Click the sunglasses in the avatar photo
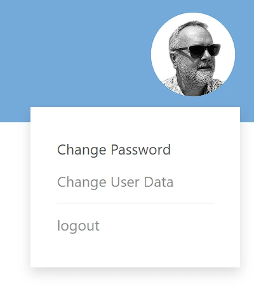 198,51
